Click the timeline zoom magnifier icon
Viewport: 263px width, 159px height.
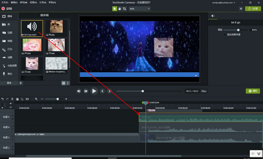click(36, 99)
